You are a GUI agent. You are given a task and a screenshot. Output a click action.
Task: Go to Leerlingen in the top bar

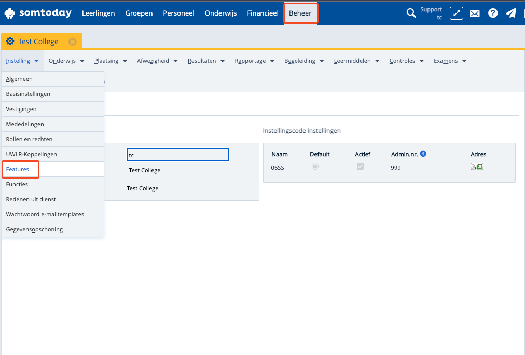99,13
